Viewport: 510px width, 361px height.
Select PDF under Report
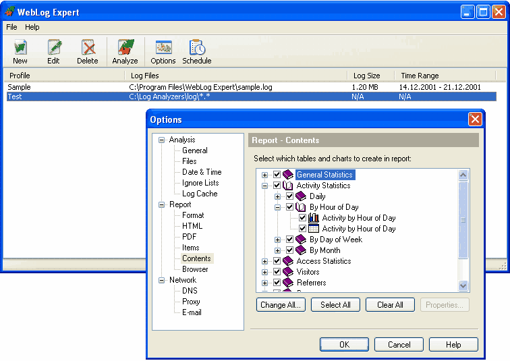point(190,236)
